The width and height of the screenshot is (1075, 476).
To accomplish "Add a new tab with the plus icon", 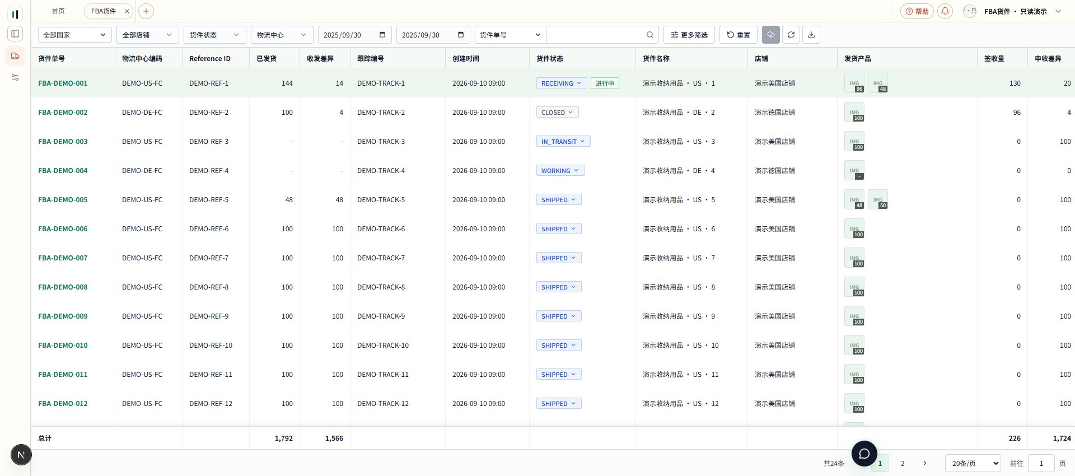I will [146, 11].
